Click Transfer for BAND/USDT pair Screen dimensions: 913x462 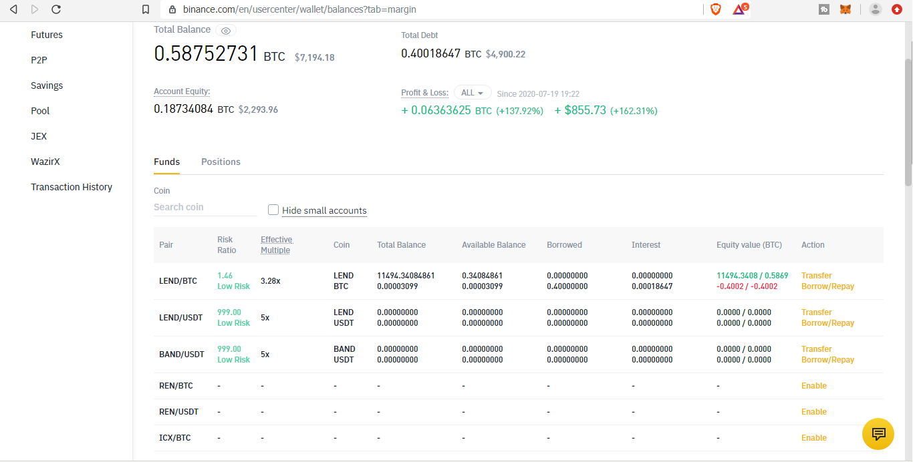(x=816, y=349)
